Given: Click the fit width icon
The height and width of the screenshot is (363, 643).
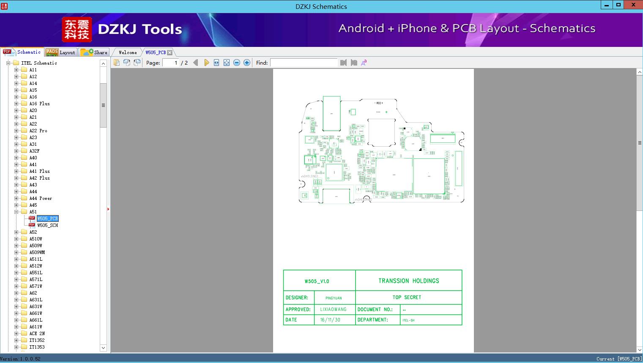Looking at the screenshot, I should [216, 63].
